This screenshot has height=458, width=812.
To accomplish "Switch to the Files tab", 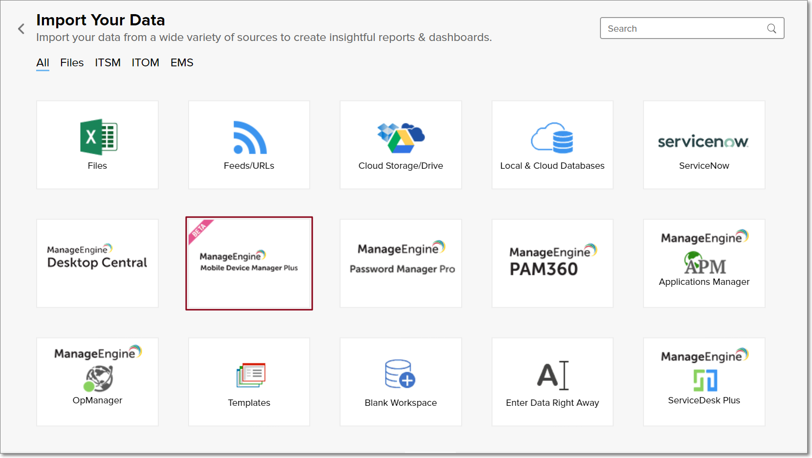I will tap(72, 63).
